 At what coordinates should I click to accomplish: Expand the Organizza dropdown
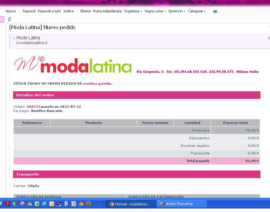pyautogui.click(x=133, y=11)
